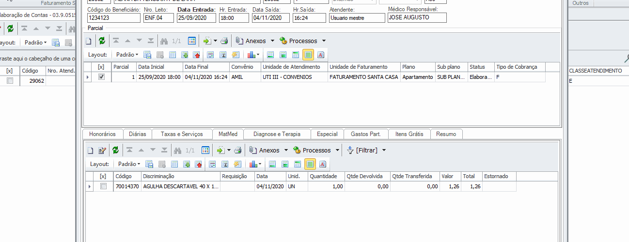Click new record icon in Parcial toolbar
629x242 pixels.
[x=89, y=41]
